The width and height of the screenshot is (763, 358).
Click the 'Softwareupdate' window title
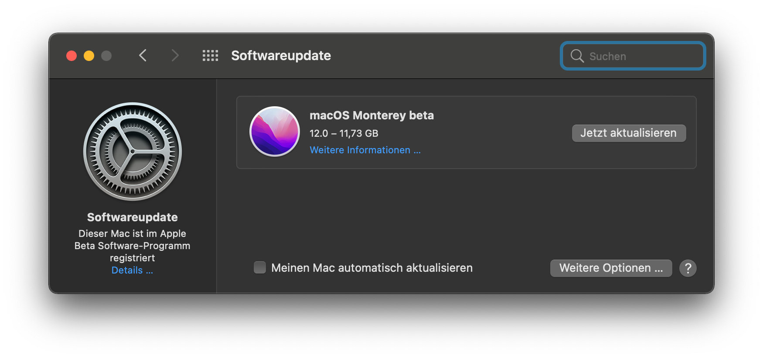click(x=281, y=56)
